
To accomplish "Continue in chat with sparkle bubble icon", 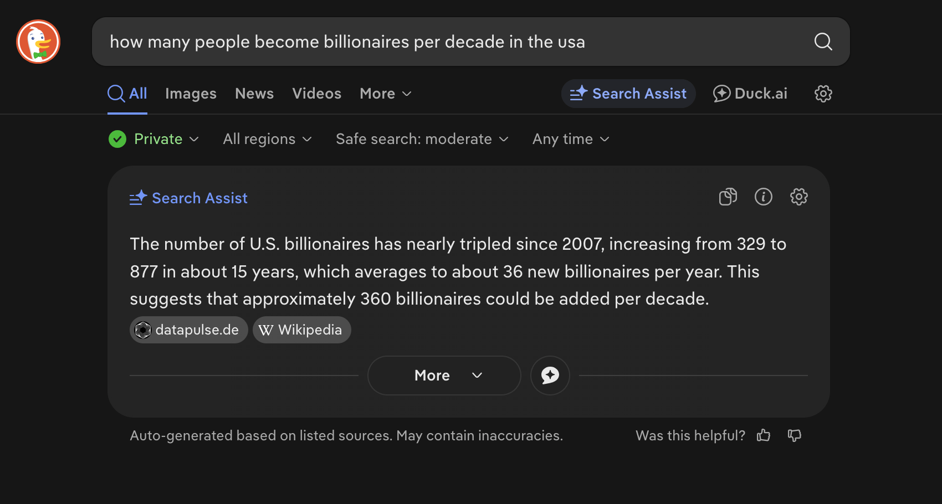I will pyautogui.click(x=550, y=376).
